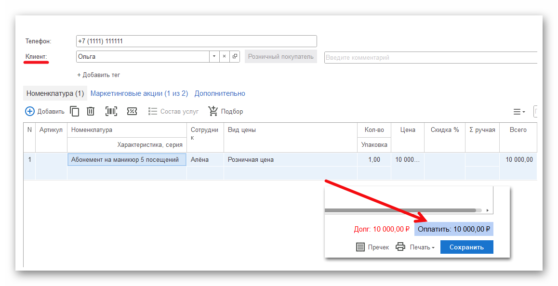Open the Клиент field dropdown arrow
This screenshot has width=558, height=286.
(214, 56)
